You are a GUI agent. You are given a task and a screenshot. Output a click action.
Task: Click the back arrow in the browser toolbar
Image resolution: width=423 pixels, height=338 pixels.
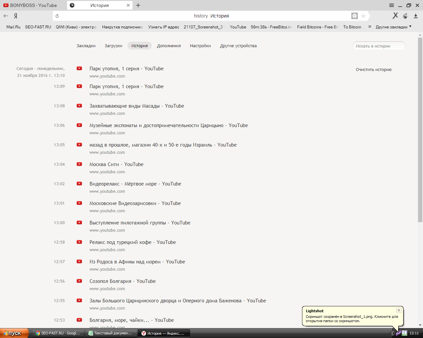tap(6, 16)
